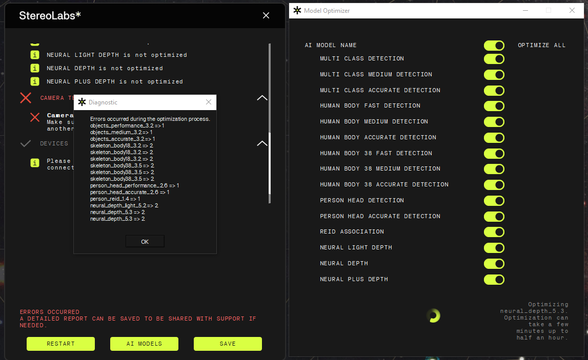Click the Diagnostic dialog asterisk icon
Image resolution: width=588 pixels, height=360 pixels.
tap(82, 102)
